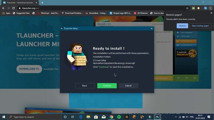Screen dimensions: 214x120
Task: Close the TLauncher browser tab
Action: click(36, 3)
